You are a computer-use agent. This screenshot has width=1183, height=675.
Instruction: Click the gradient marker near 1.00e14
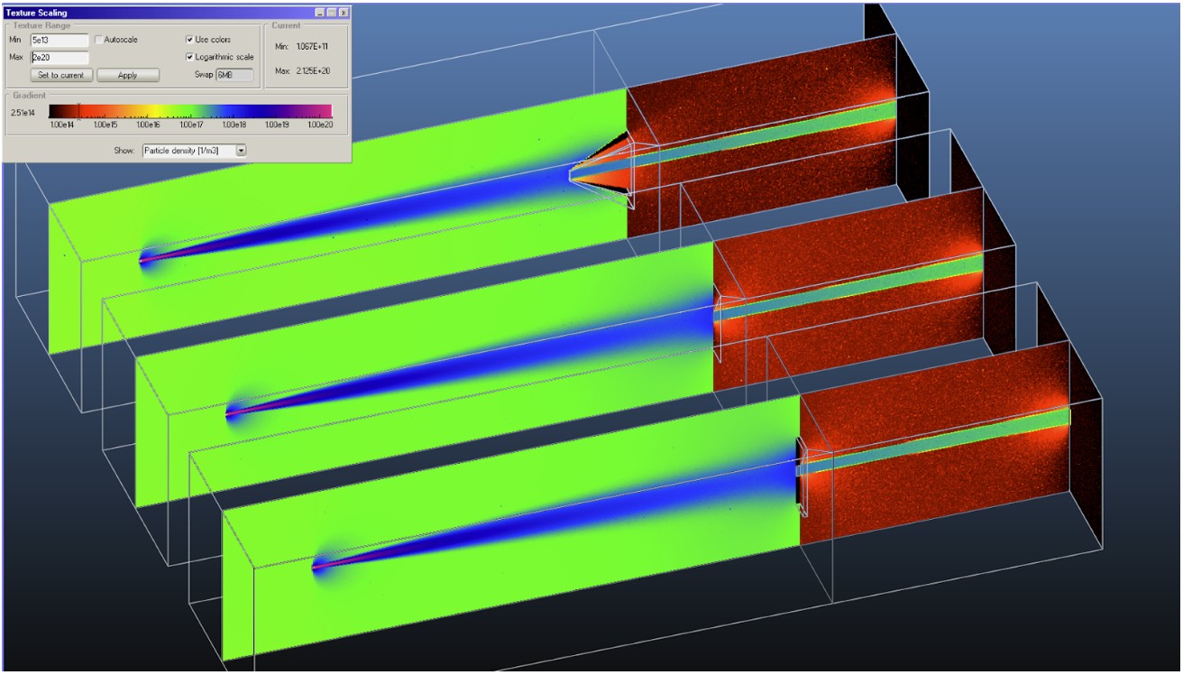click(x=78, y=111)
